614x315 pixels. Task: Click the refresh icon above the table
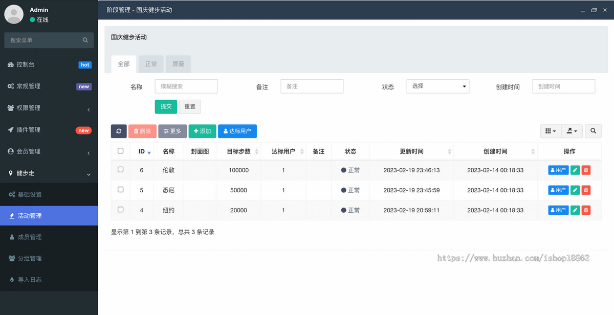pyautogui.click(x=118, y=131)
